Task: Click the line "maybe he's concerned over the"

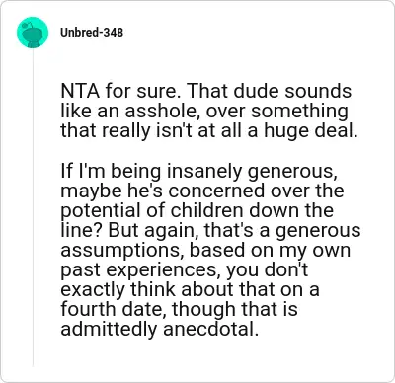Action: 202,191
